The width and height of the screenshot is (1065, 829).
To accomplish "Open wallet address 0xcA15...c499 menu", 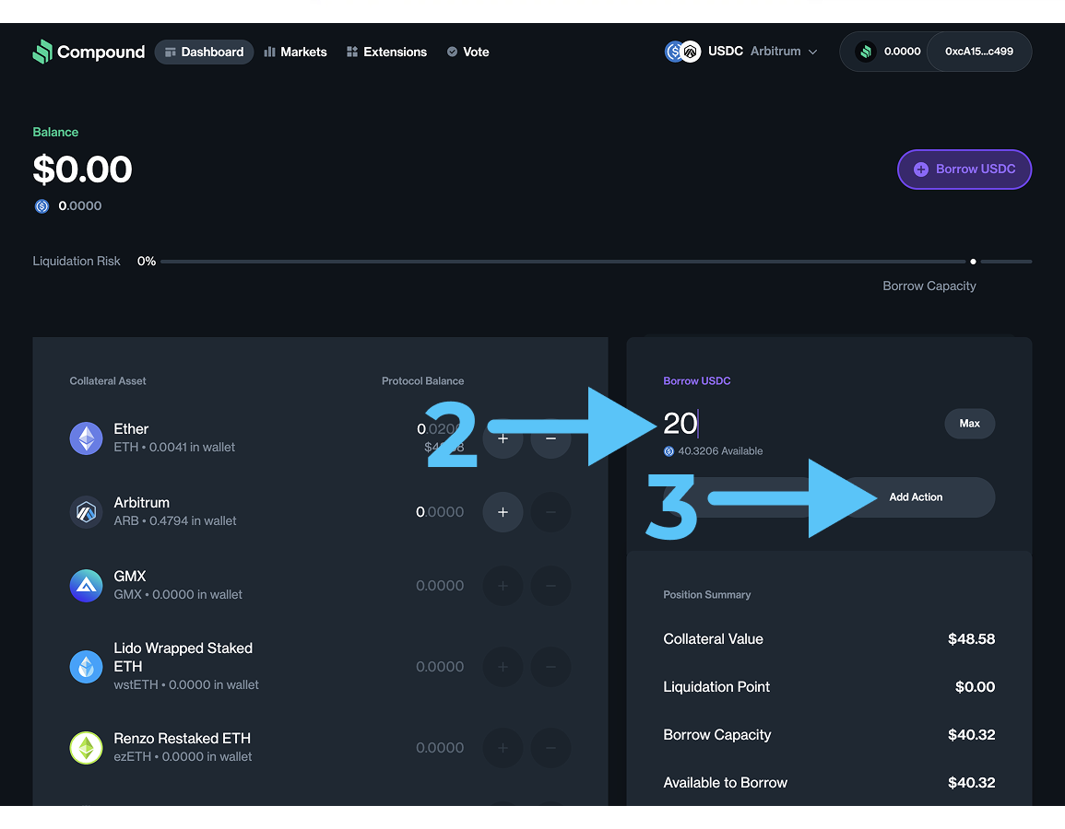I will pyautogui.click(x=978, y=52).
